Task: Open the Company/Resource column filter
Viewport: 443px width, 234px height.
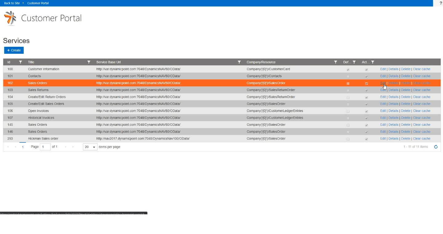Action: pyautogui.click(x=336, y=62)
